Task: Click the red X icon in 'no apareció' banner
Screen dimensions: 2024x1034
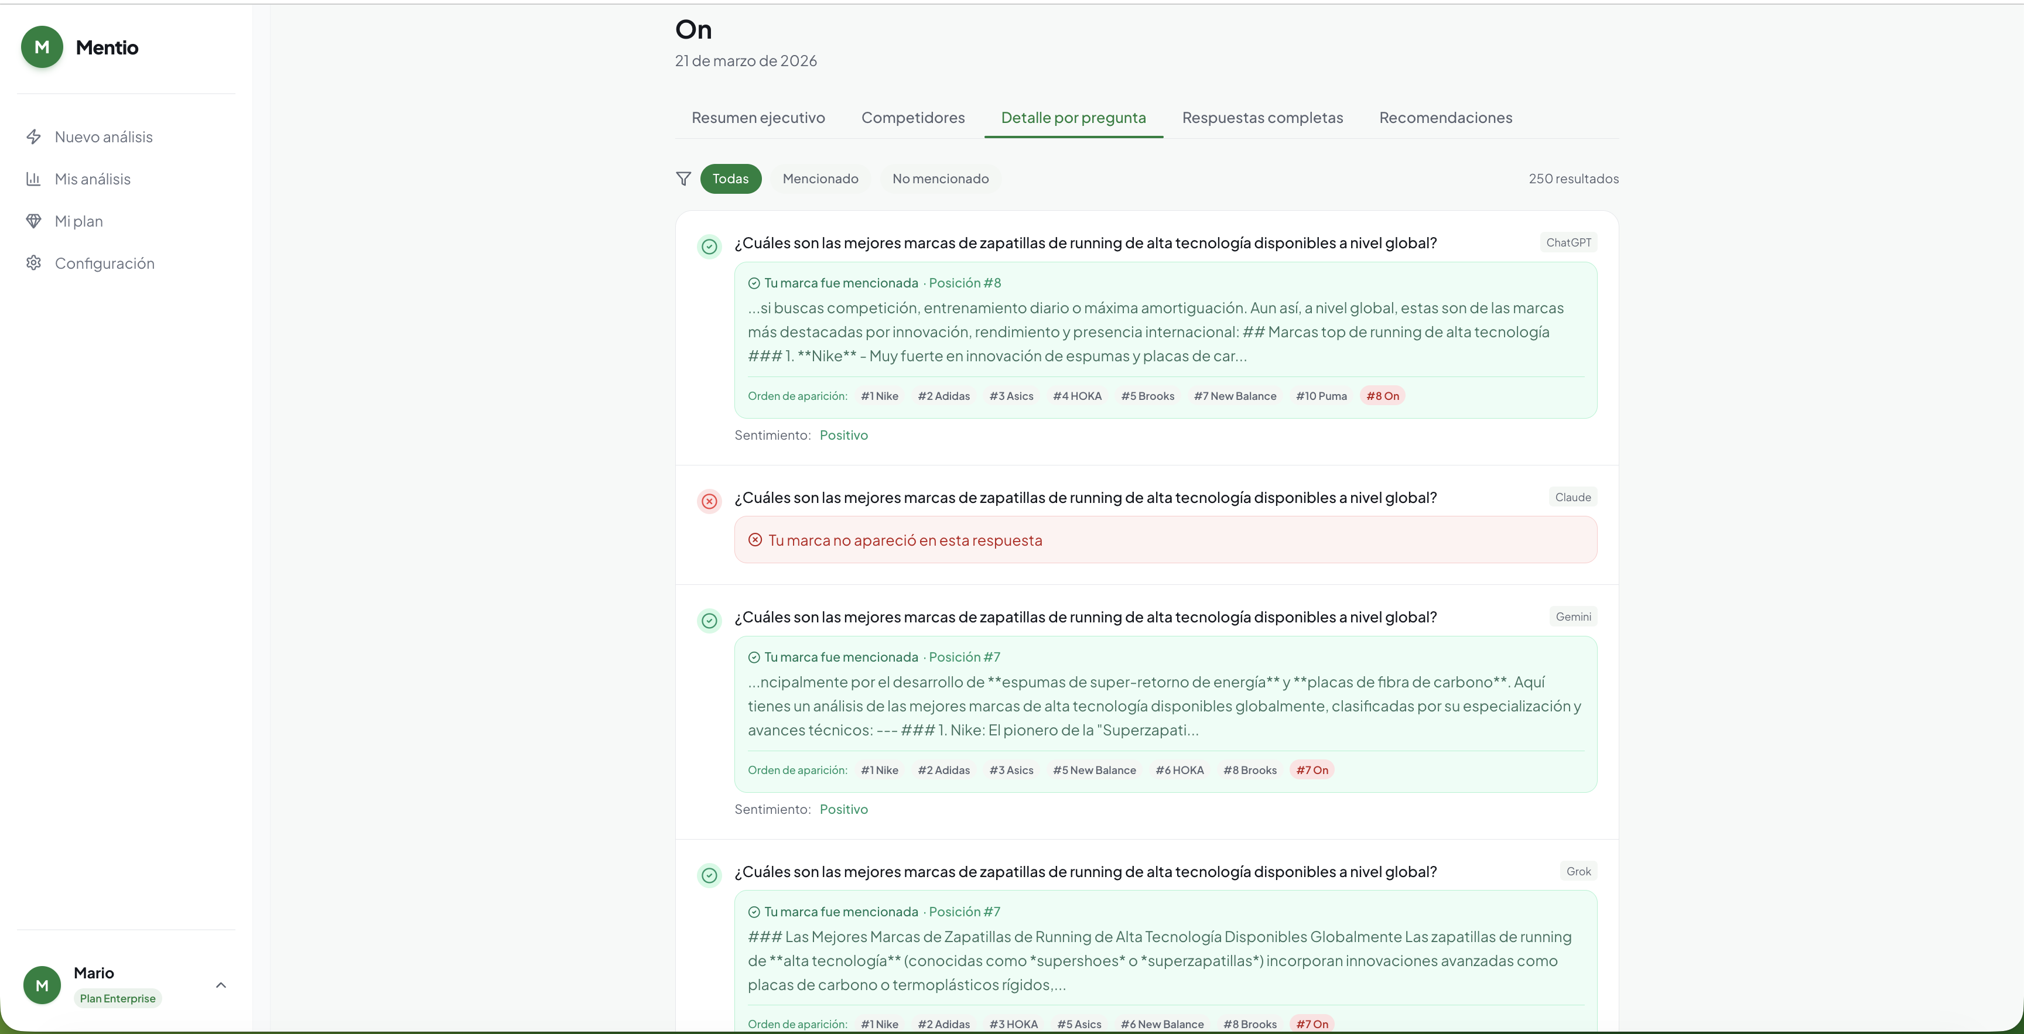Action: point(755,540)
